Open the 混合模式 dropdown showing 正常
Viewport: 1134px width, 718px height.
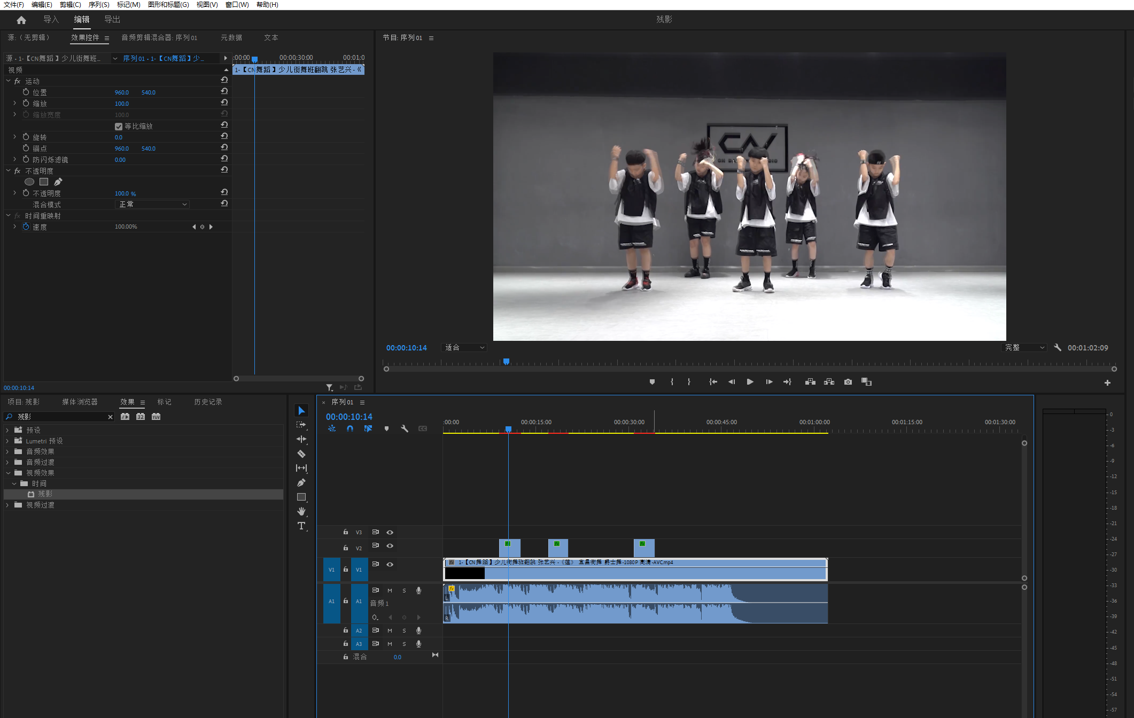tap(152, 205)
